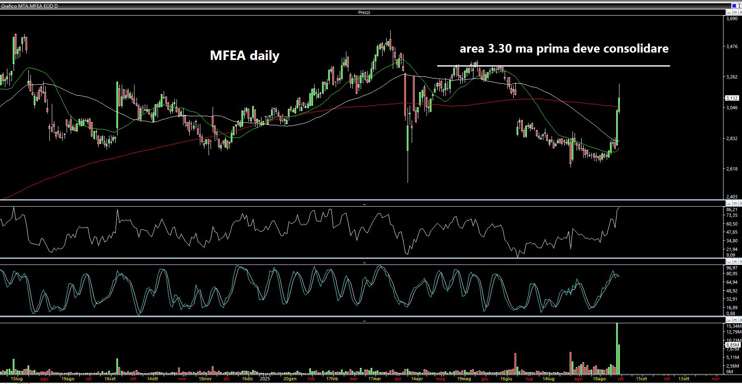The height and width of the screenshot is (384, 742).
Task: Click the 3,476 price scale value
Action: click(x=732, y=47)
